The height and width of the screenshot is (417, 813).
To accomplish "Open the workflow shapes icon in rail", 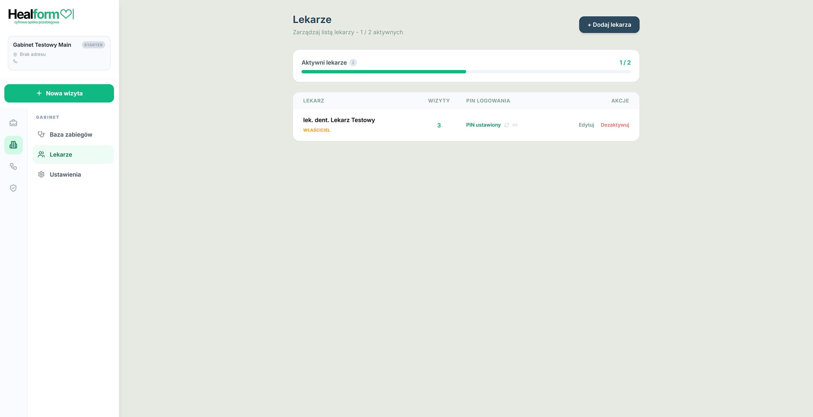I will (x=13, y=166).
